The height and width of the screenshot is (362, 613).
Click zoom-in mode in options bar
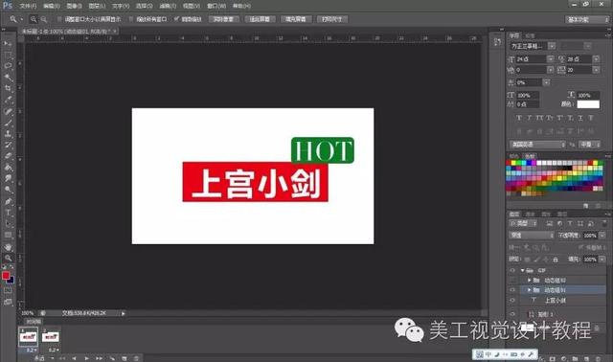pos(34,19)
